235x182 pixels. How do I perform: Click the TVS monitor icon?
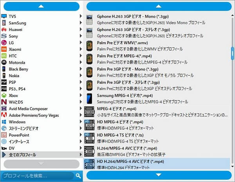(x=4, y=16)
